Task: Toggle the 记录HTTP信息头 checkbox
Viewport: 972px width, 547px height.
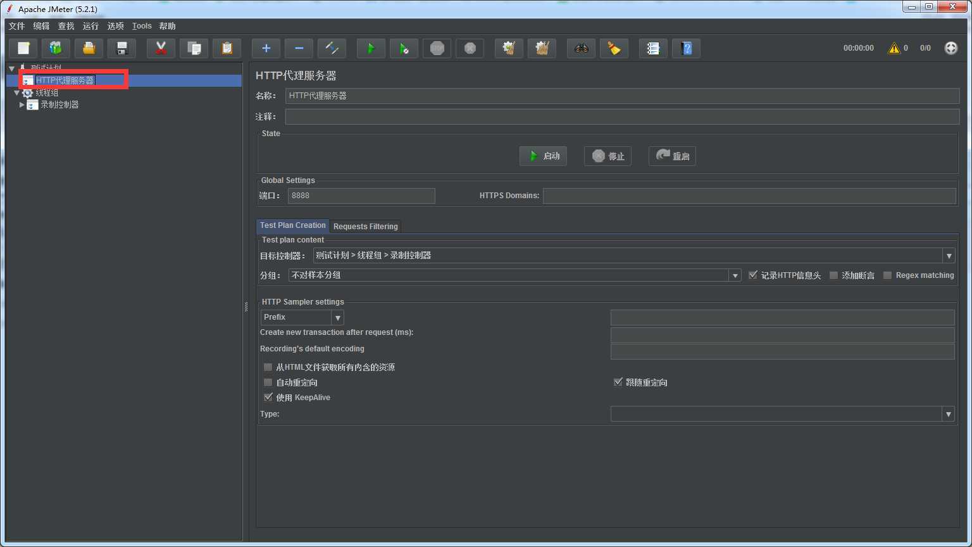Action: pos(753,275)
